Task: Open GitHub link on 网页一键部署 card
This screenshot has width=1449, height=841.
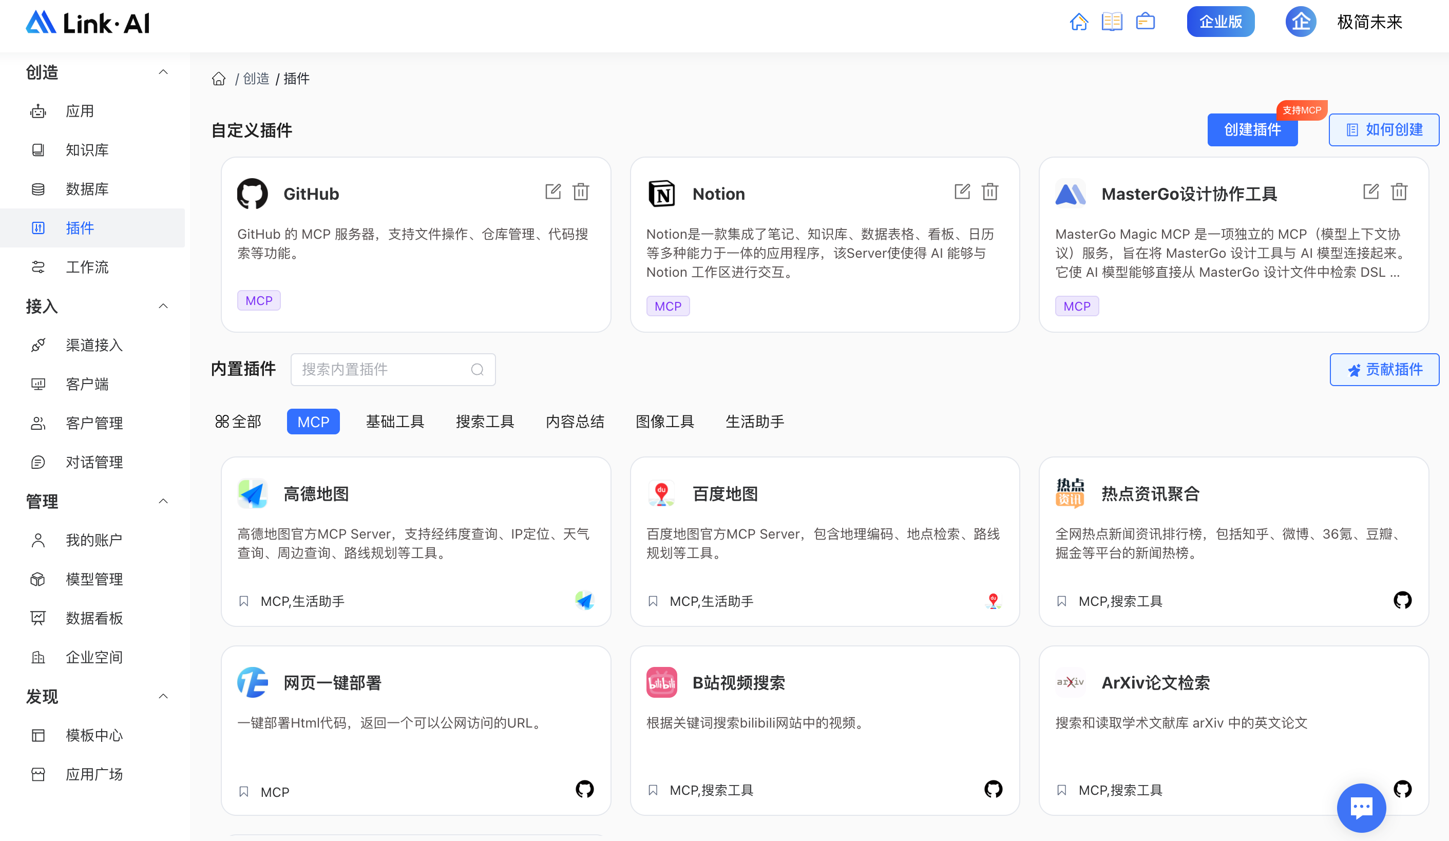Action: [x=584, y=789]
